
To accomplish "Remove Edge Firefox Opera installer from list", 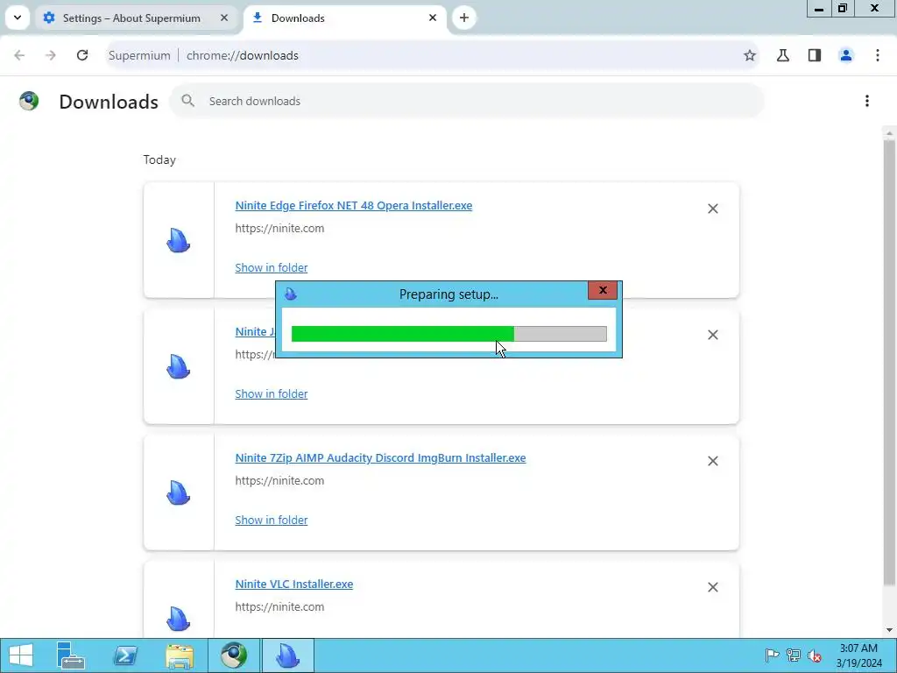I will 713,209.
